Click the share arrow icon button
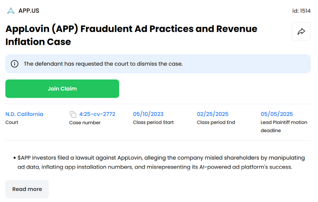The image size is (318, 202). [x=301, y=32]
